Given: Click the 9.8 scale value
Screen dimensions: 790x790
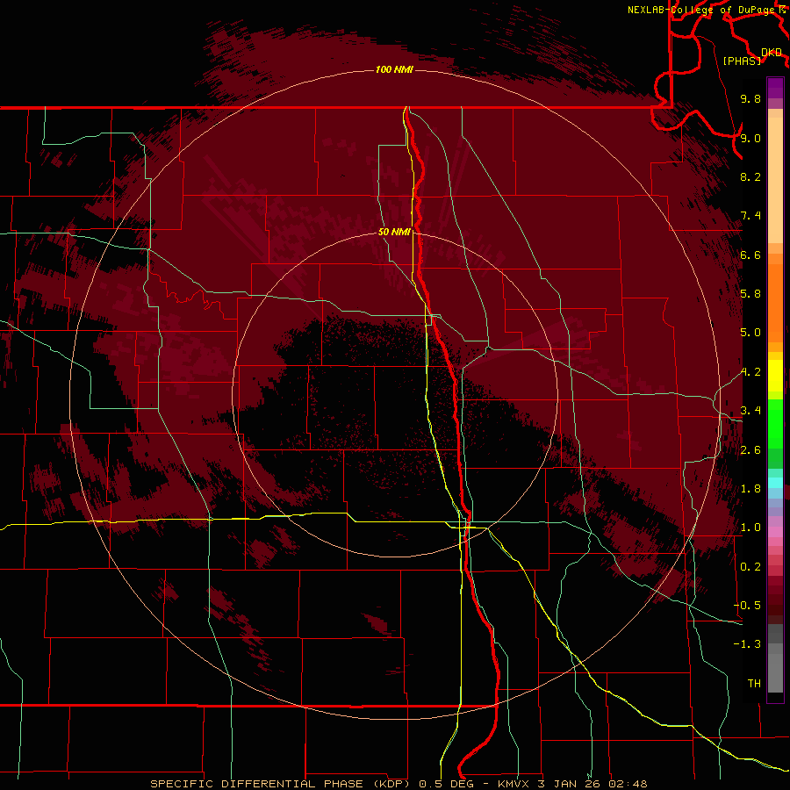Looking at the screenshot, I should pyautogui.click(x=750, y=98).
